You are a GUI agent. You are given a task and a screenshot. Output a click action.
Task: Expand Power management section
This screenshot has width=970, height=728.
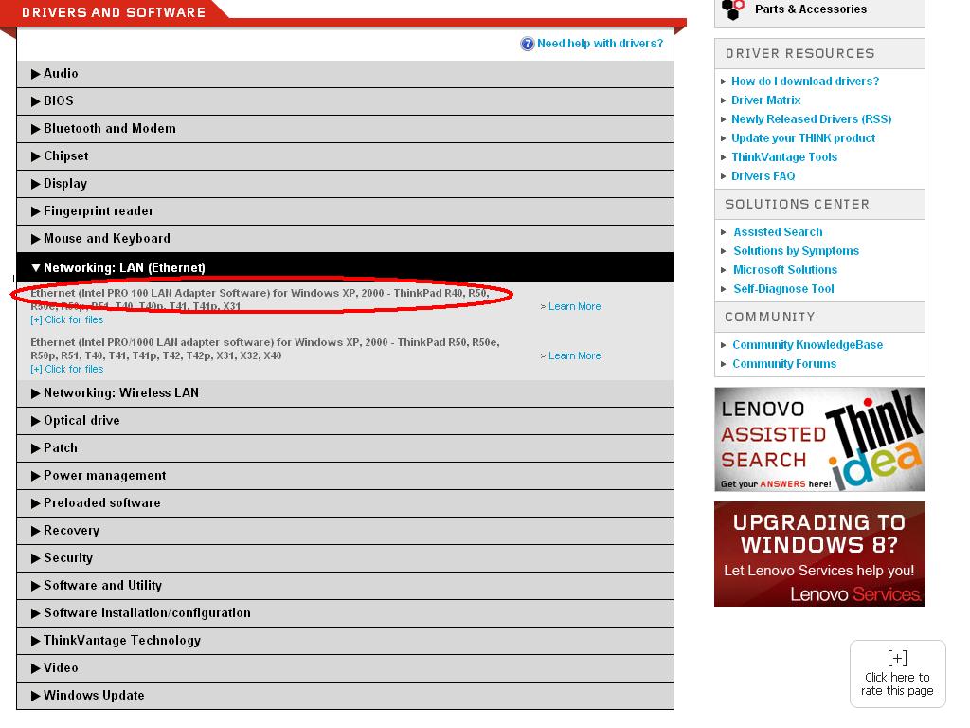coord(345,476)
